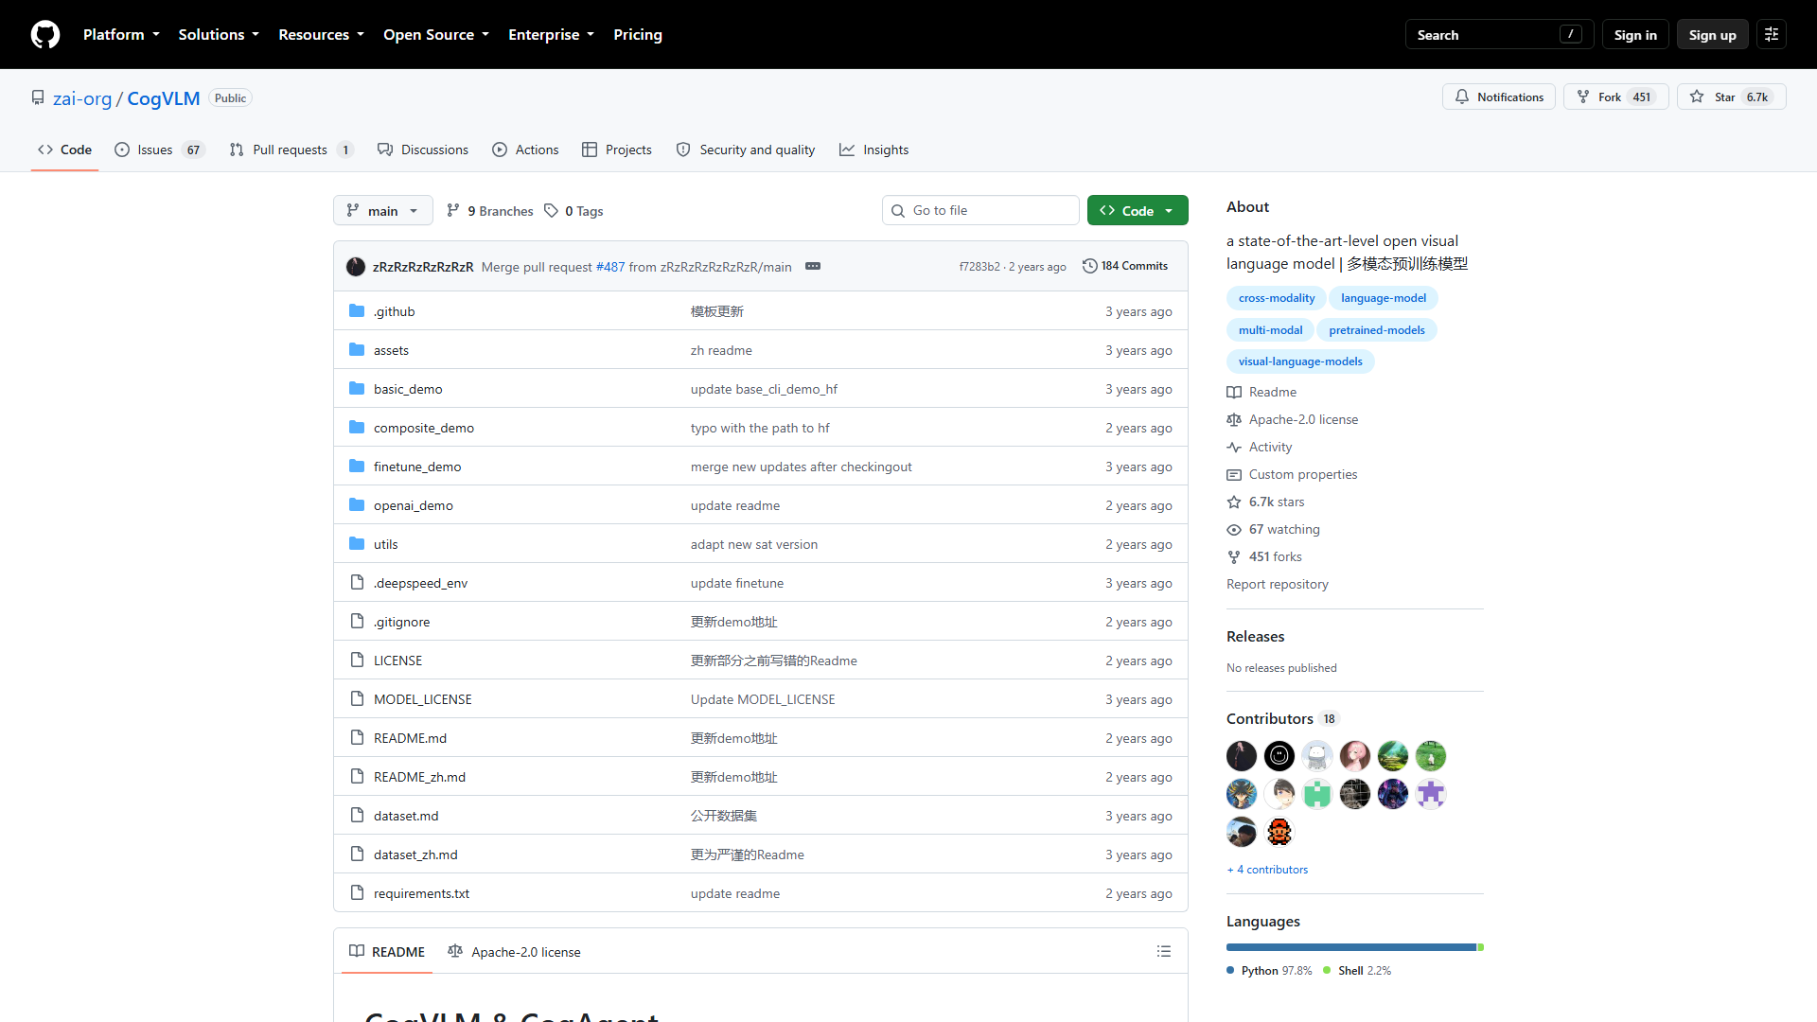Image resolution: width=1817 pixels, height=1022 pixels.
Task: Click the Python language bar segment
Action: pyautogui.click(x=1350, y=947)
